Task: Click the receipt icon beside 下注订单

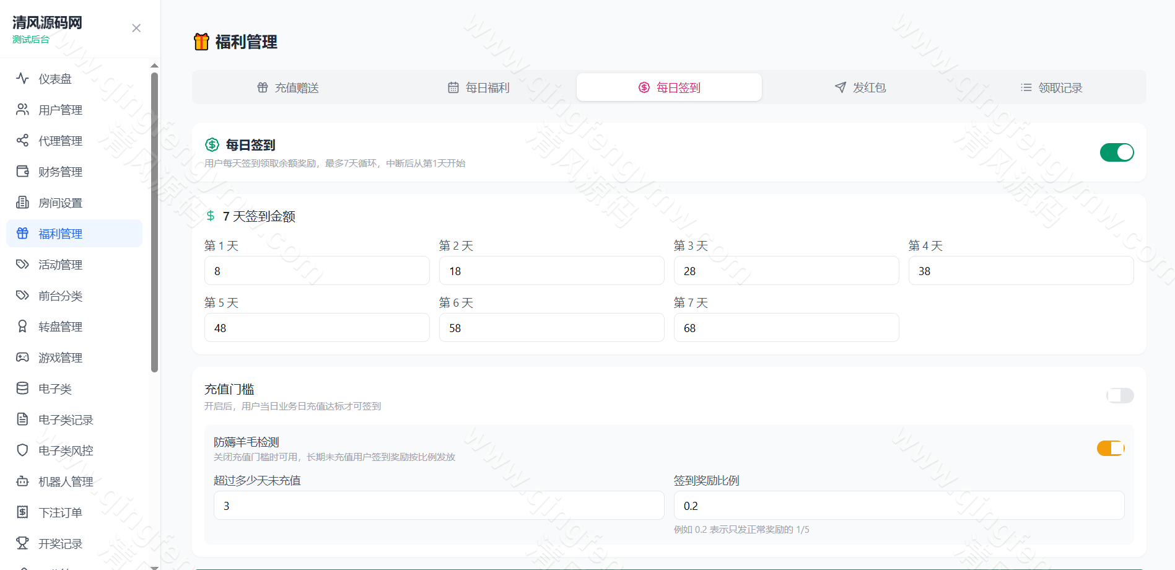Action: [22, 512]
